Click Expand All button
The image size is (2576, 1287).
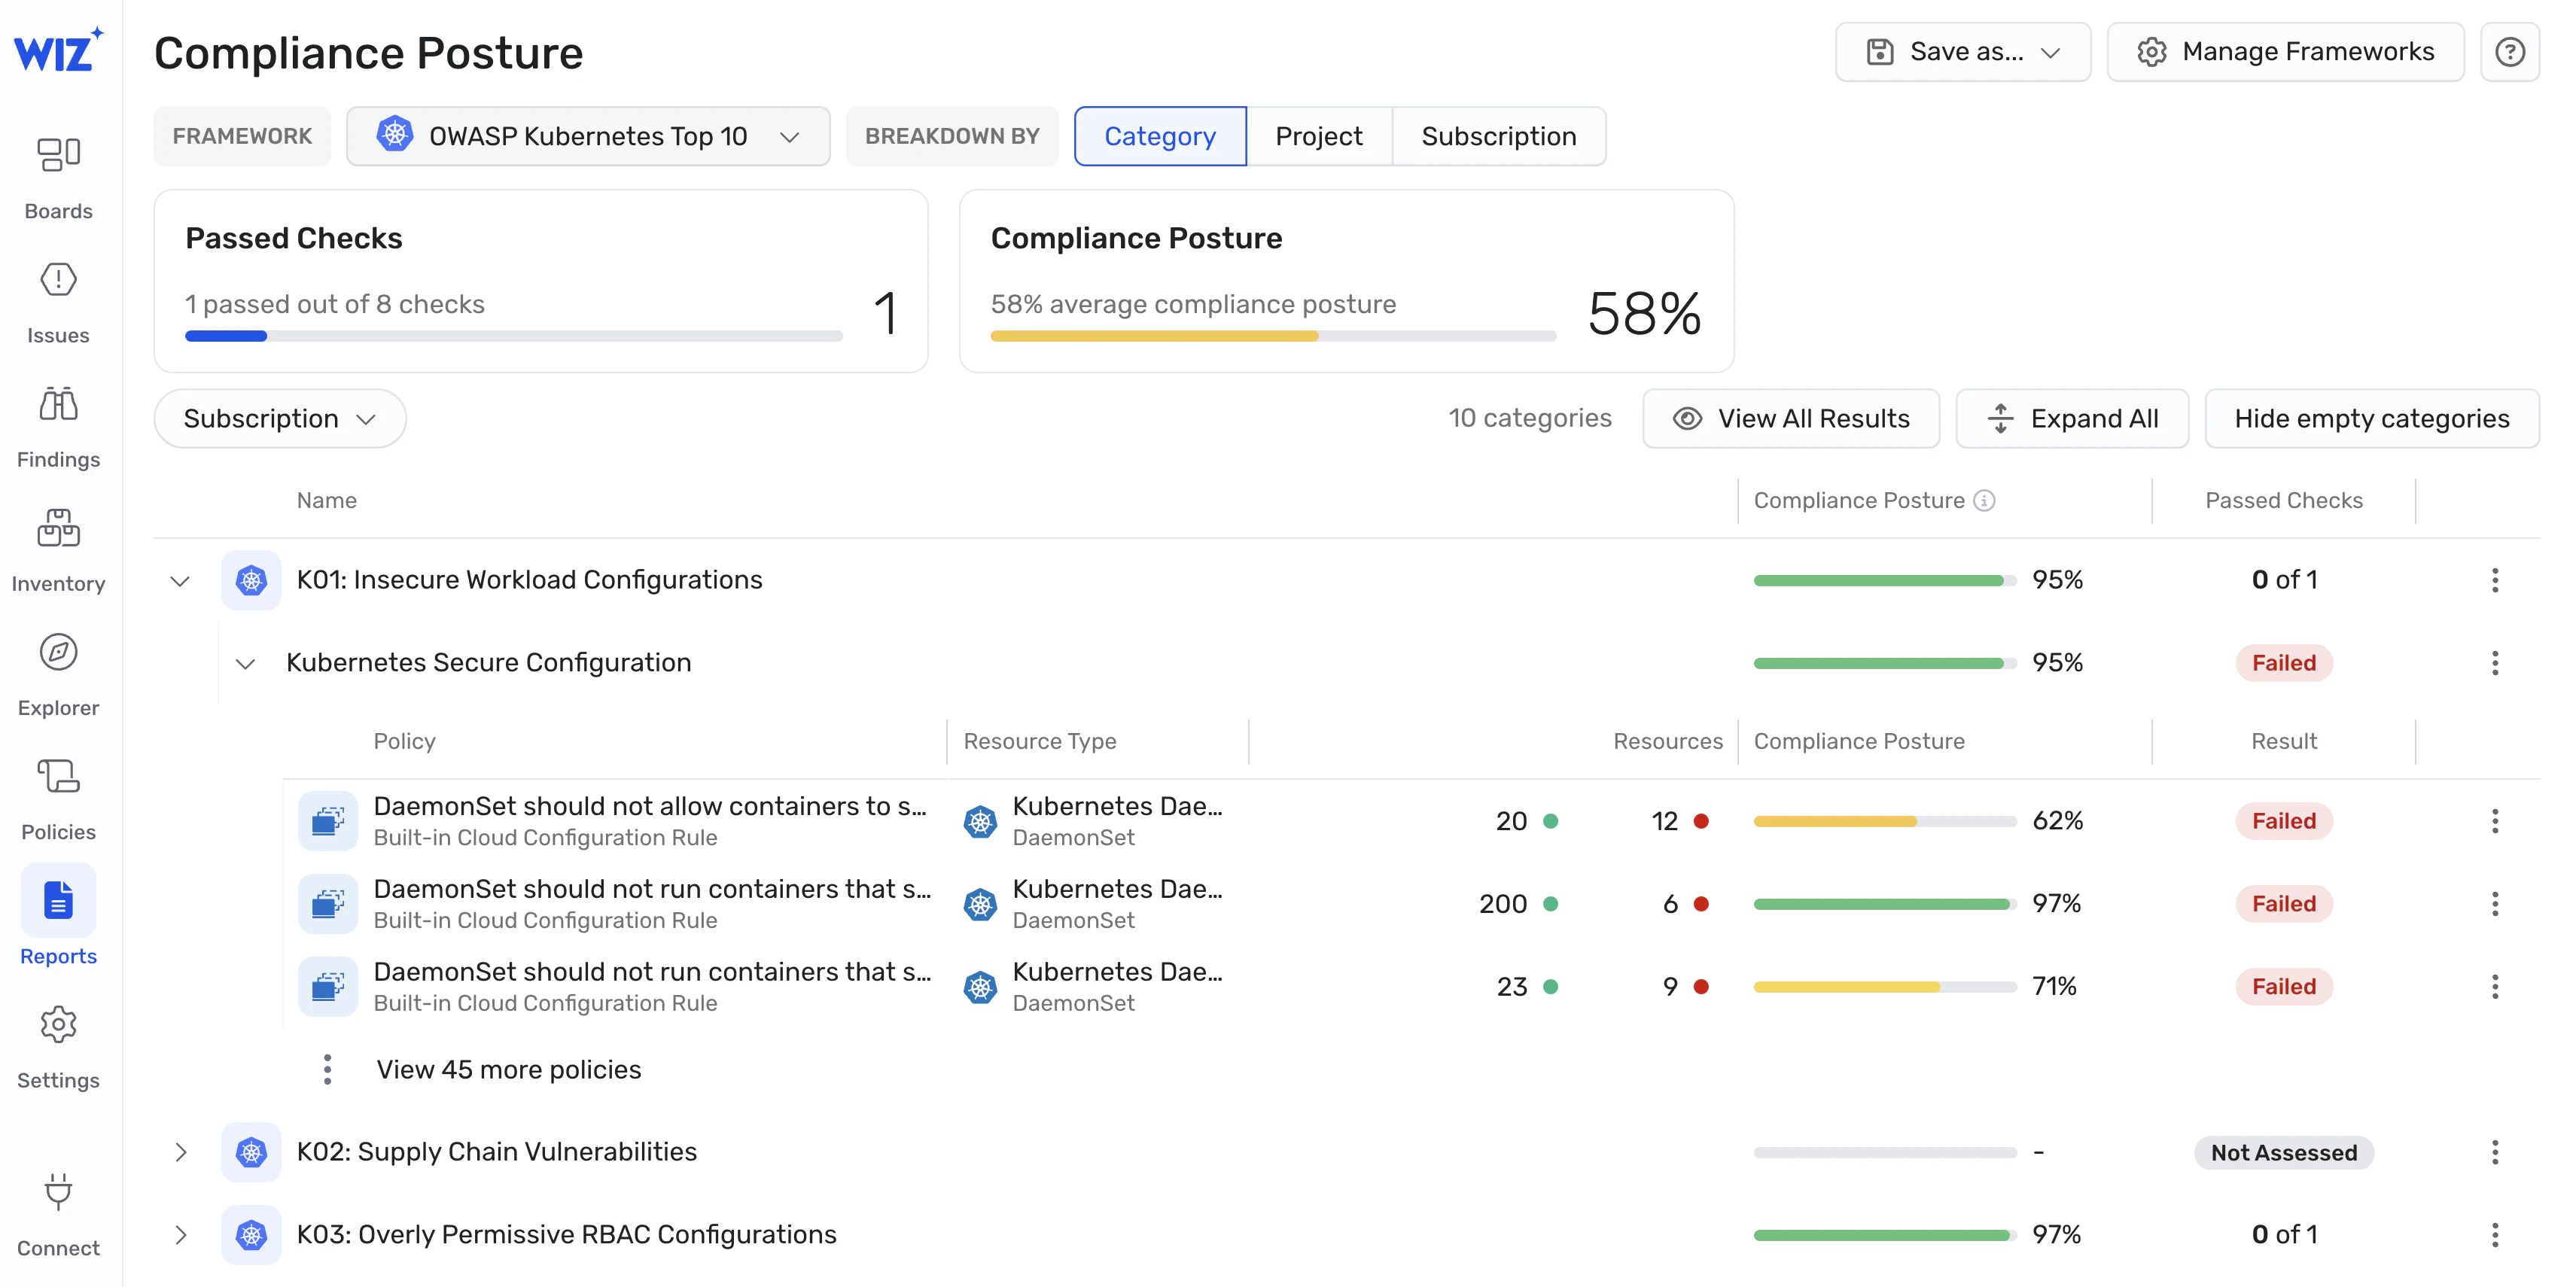2072,419
